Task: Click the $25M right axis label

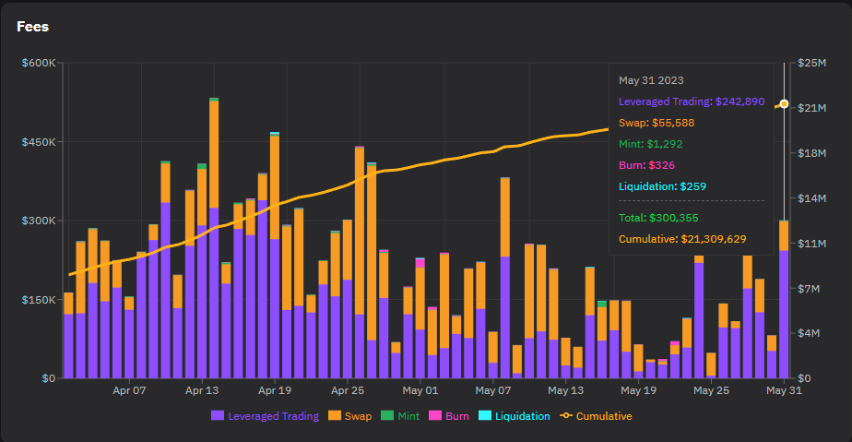Action: (811, 63)
